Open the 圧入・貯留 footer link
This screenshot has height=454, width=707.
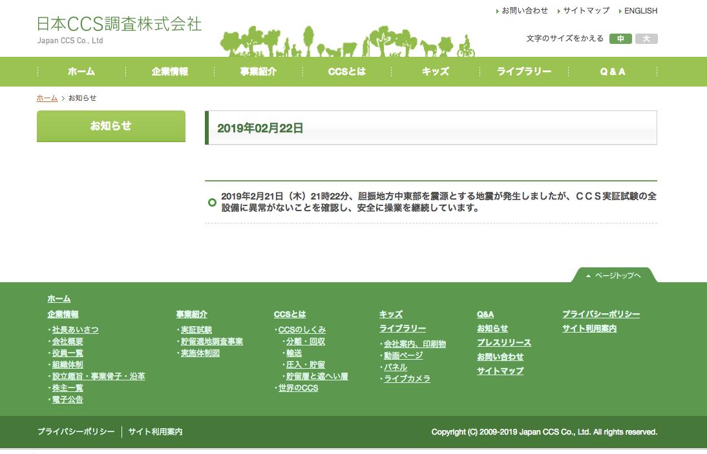(305, 365)
